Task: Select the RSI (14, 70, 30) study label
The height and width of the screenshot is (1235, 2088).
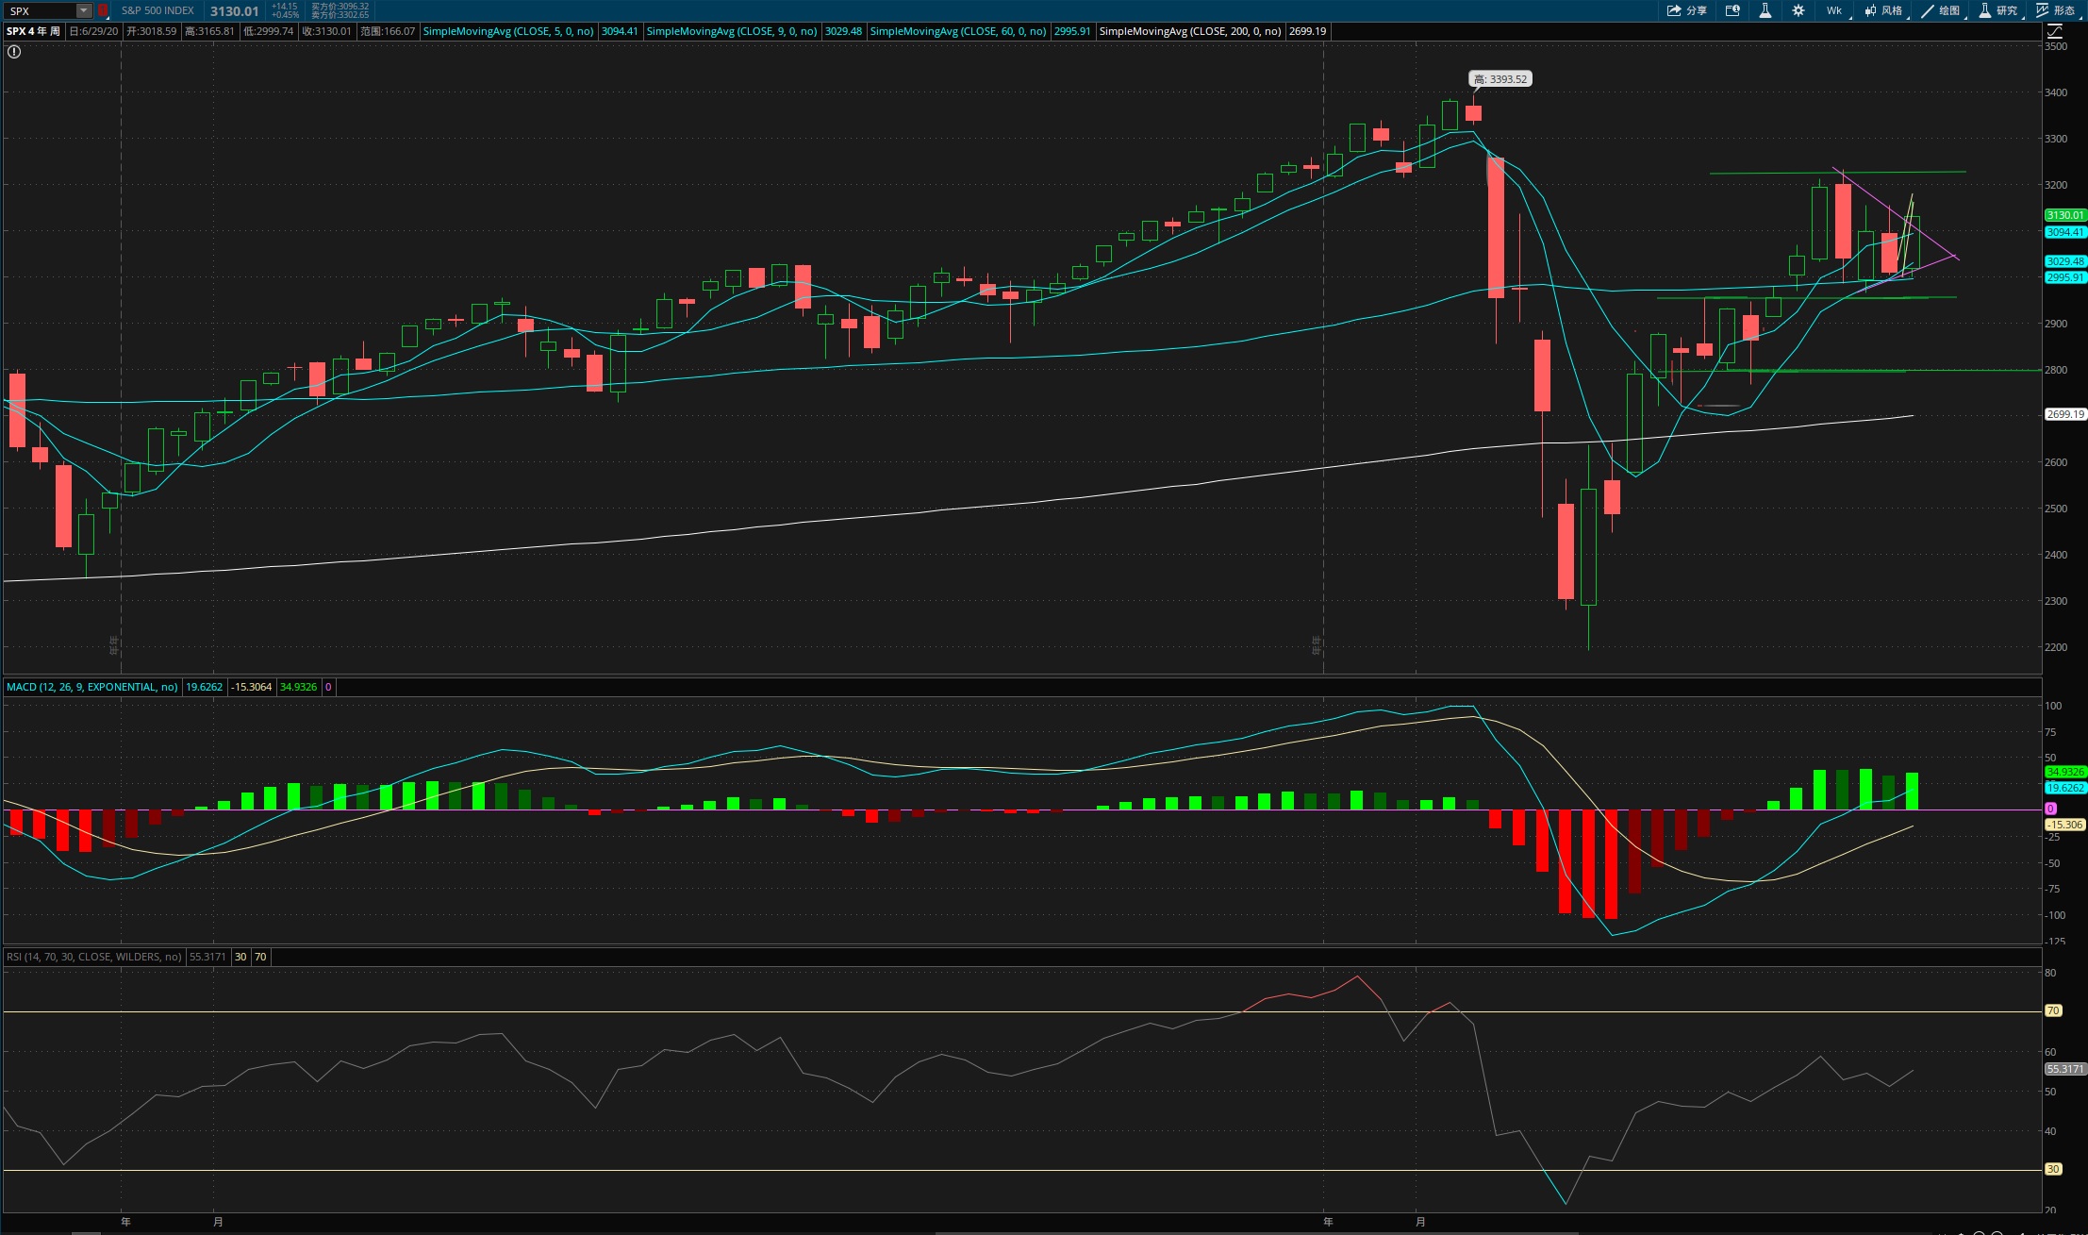Action: pyautogui.click(x=93, y=957)
